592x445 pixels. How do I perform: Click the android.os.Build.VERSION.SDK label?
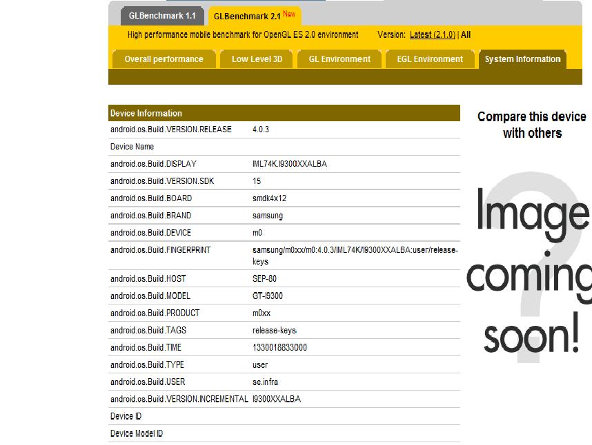coord(162,181)
